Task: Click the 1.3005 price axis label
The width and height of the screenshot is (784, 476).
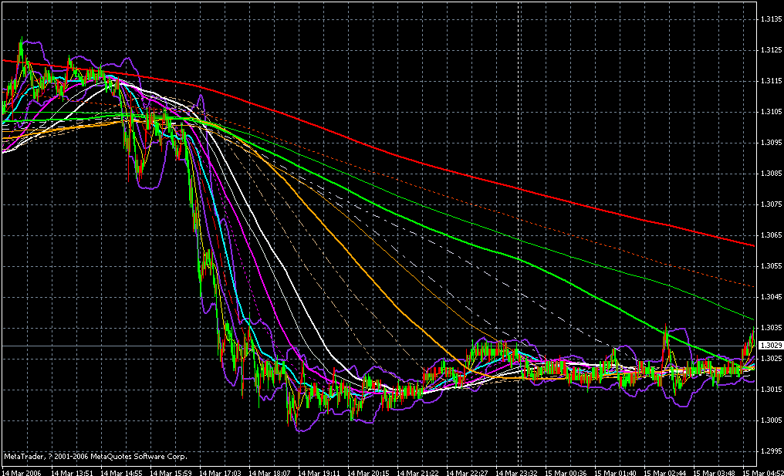Action: pyautogui.click(x=771, y=420)
